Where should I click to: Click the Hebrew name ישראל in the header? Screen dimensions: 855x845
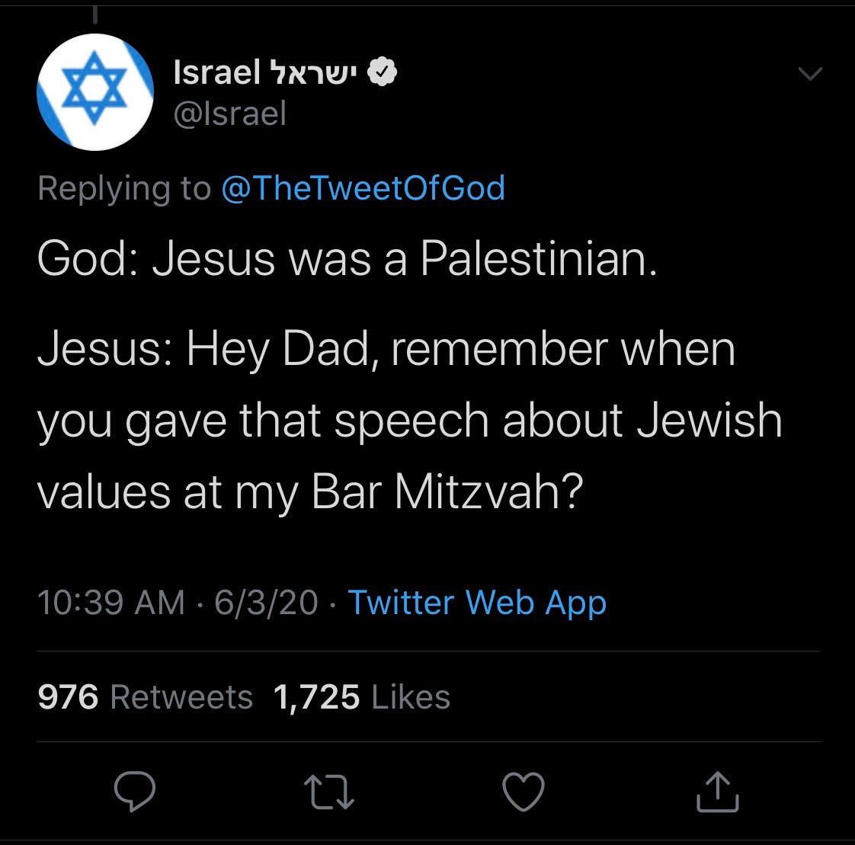[x=315, y=73]
